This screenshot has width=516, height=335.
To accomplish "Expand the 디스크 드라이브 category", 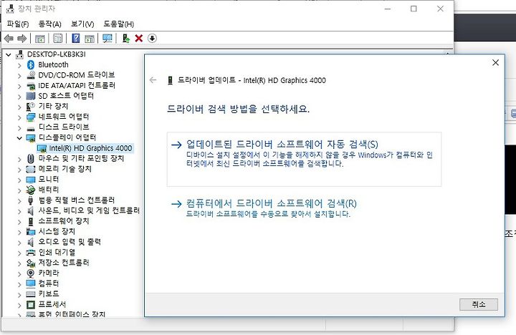I will tap(19, 128).
